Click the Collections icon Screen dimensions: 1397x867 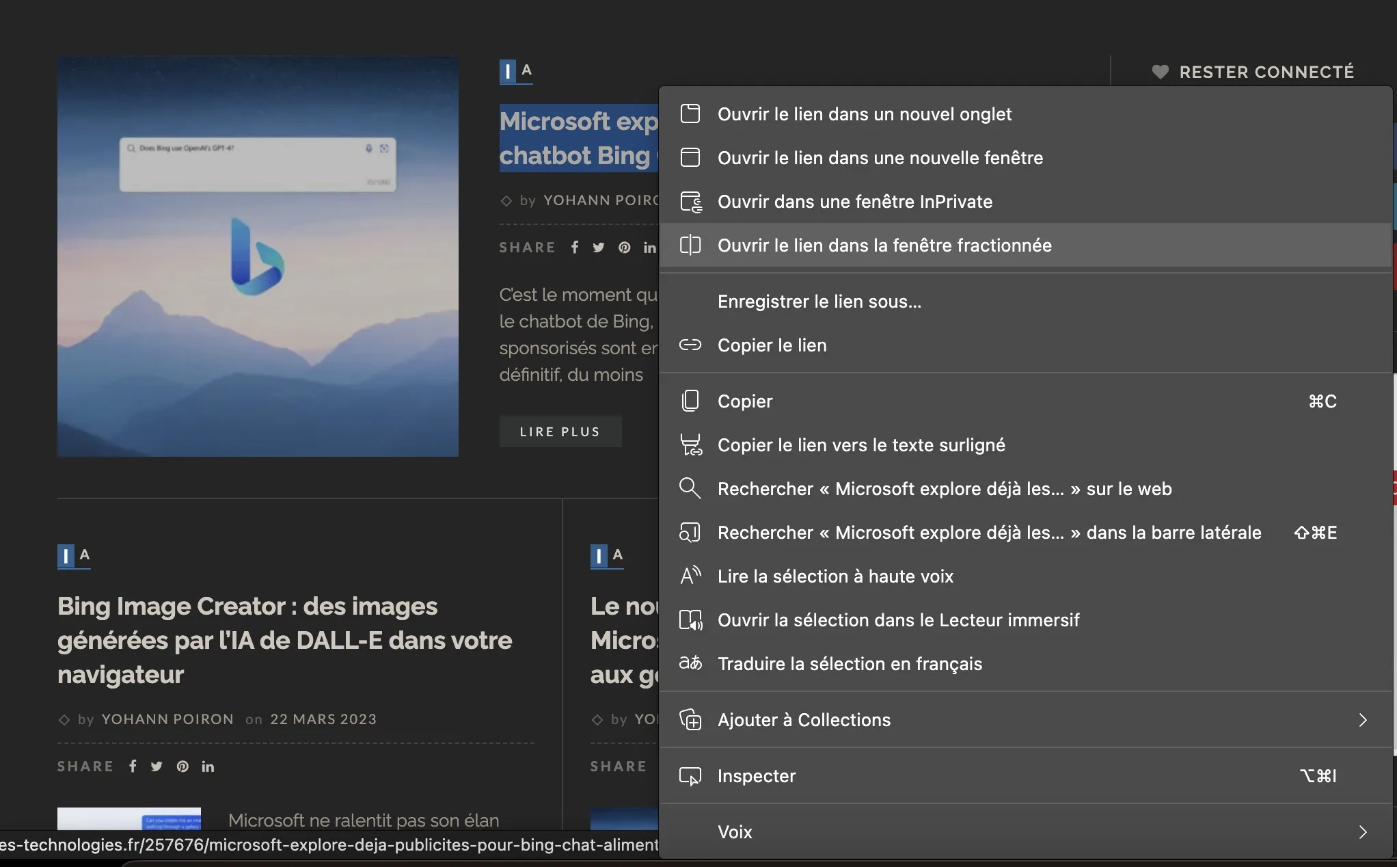(x=690, y=719)
